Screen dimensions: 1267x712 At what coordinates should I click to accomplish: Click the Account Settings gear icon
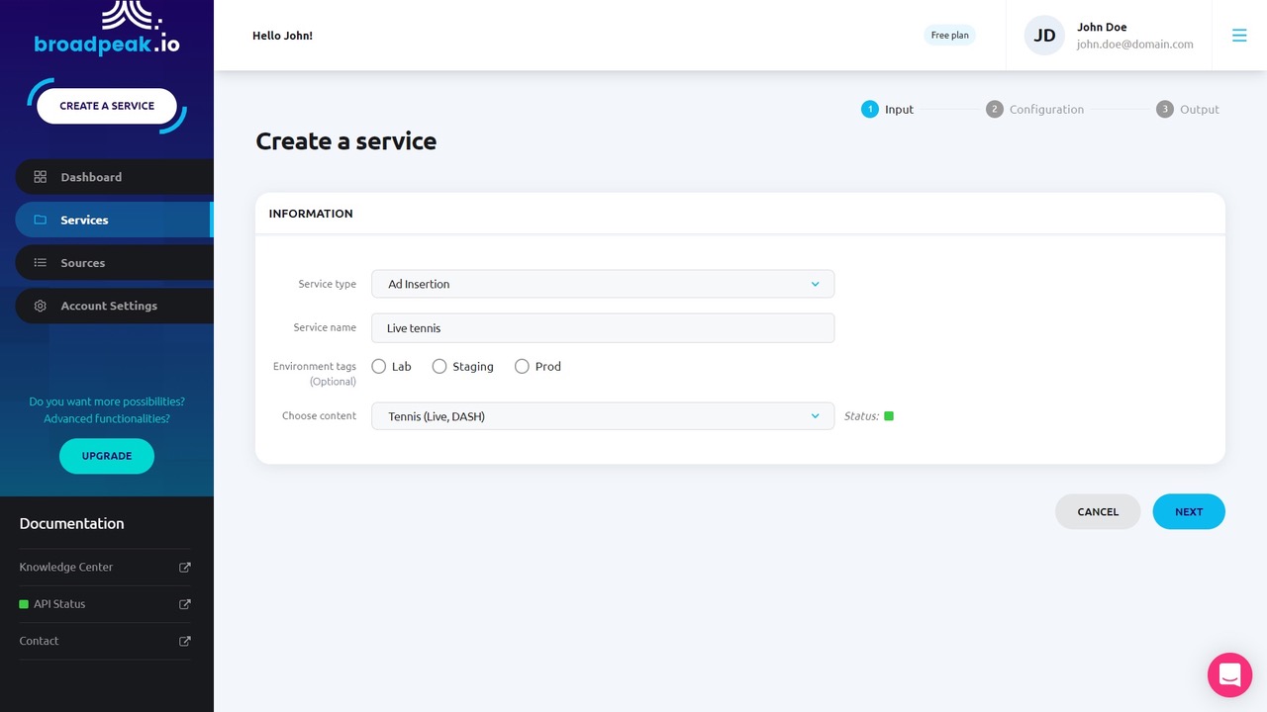pyautogui.click(x=41, y=307)
